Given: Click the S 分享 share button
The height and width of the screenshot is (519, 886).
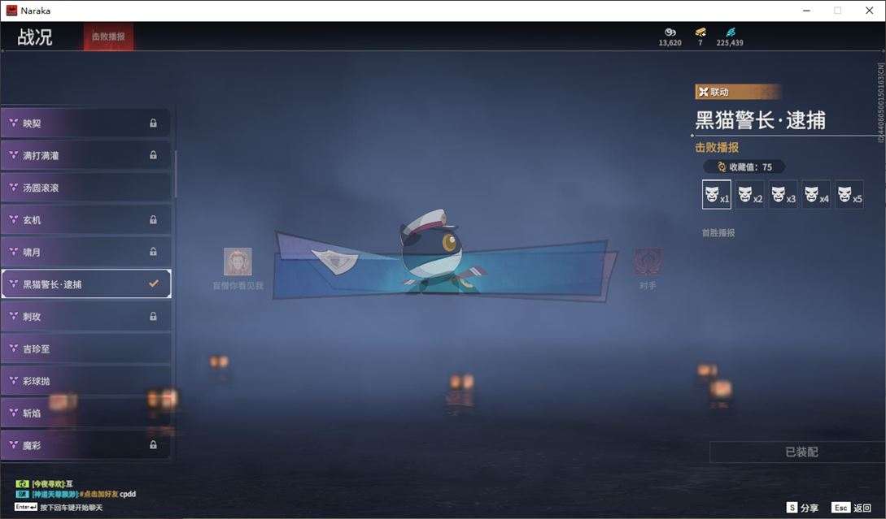Looking at the screenshot, I should pyautogui.click(x=802, y=508).
